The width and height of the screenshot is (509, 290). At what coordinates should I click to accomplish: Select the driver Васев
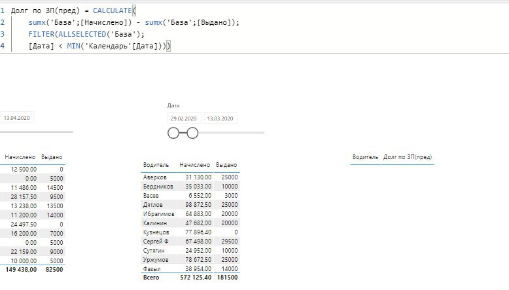tap(150, 196)
